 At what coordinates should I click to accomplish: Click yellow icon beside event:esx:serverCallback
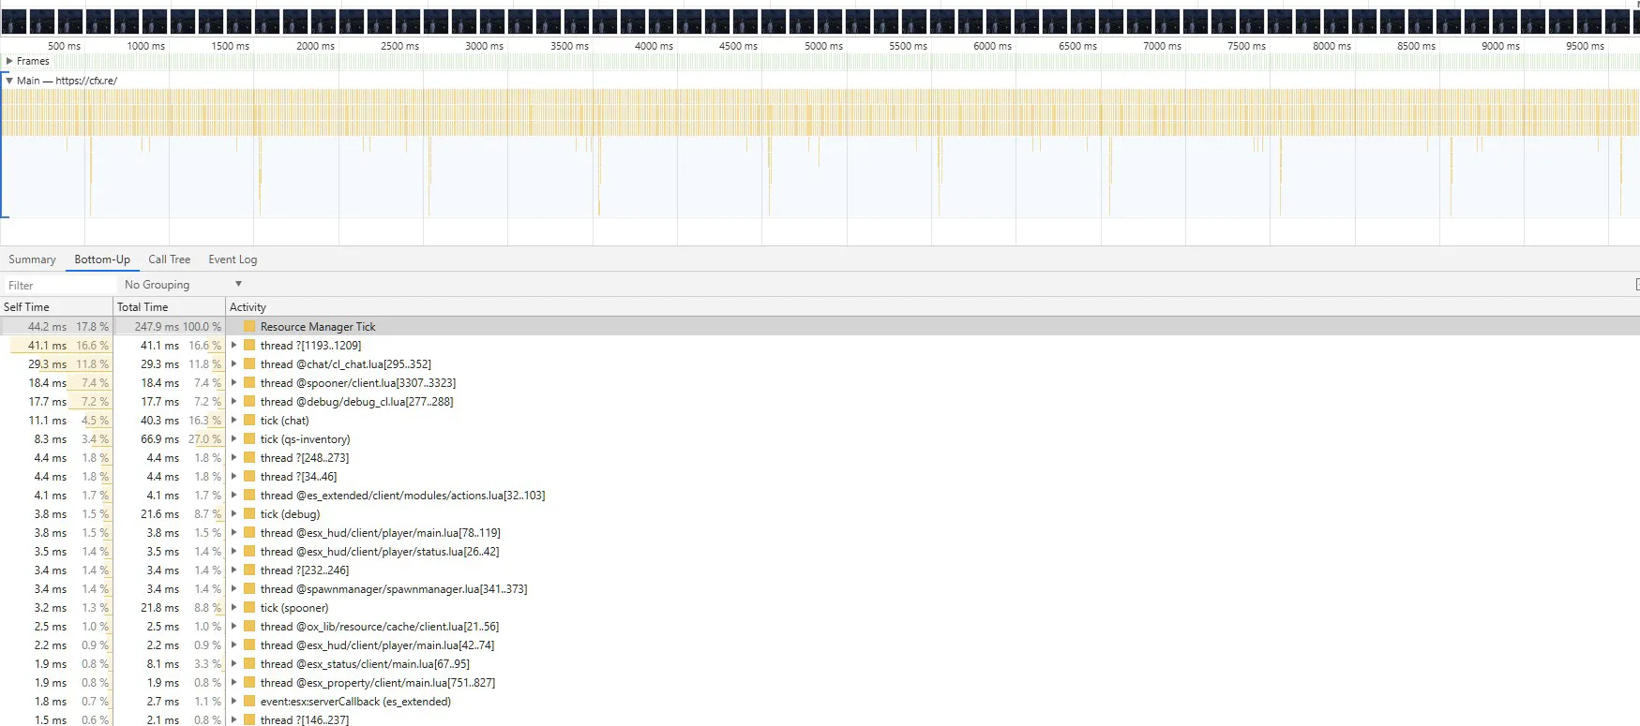pos(249,702)
